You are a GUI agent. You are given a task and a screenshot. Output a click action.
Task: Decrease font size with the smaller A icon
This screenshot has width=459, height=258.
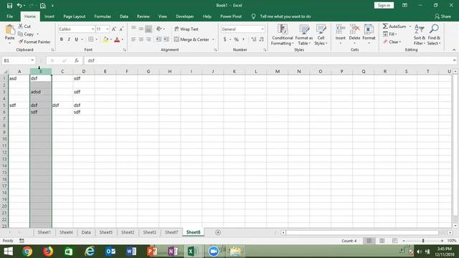[121, 29]
